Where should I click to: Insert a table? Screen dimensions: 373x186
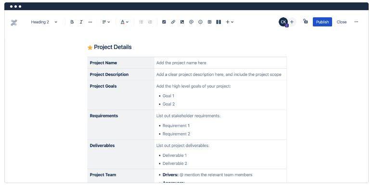209,22
